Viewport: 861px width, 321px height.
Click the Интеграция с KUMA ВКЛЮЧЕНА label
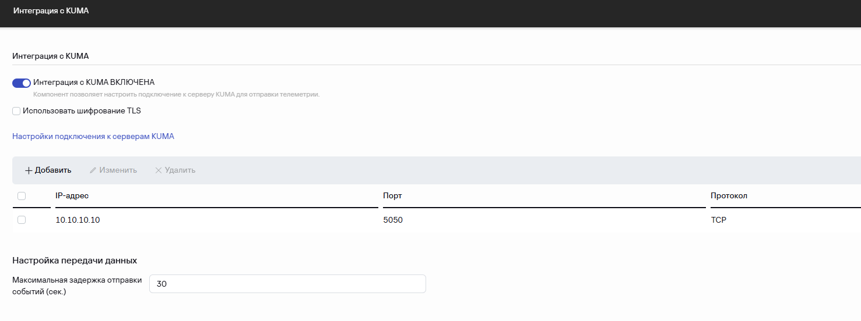pyautogui.click(x=94, y=83)
